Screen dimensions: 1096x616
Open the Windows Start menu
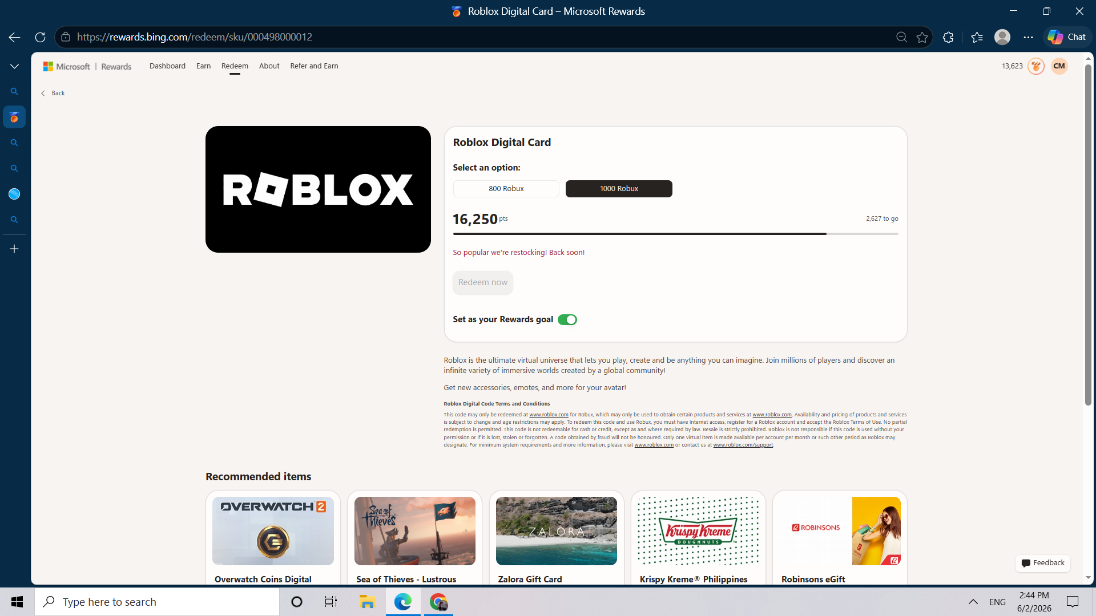coord(17,602)
